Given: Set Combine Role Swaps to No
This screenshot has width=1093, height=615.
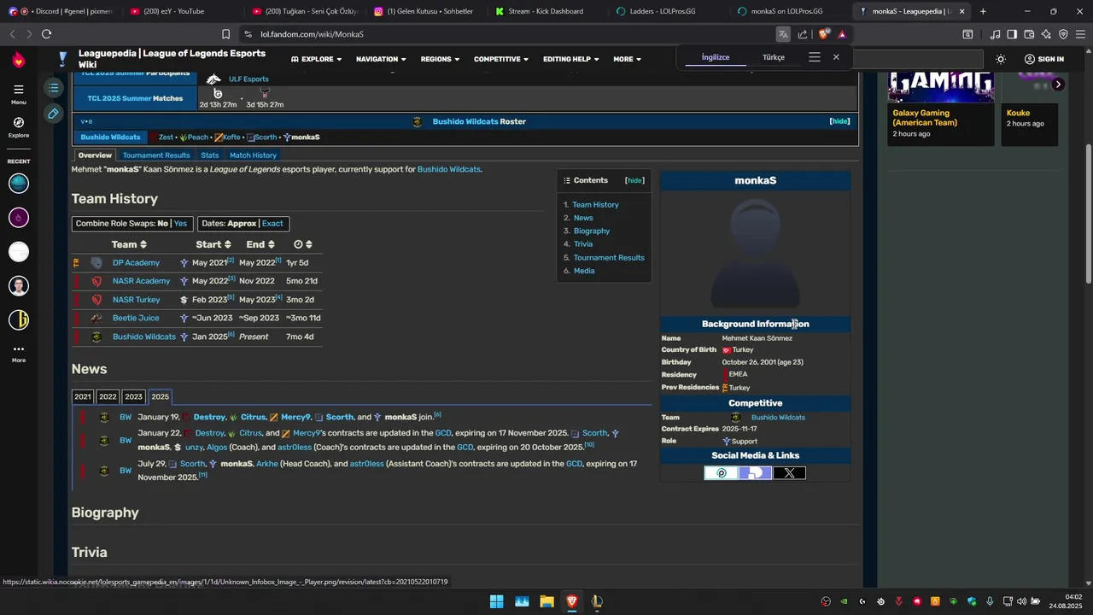Looking at the screenshot, I should (162, 224).
